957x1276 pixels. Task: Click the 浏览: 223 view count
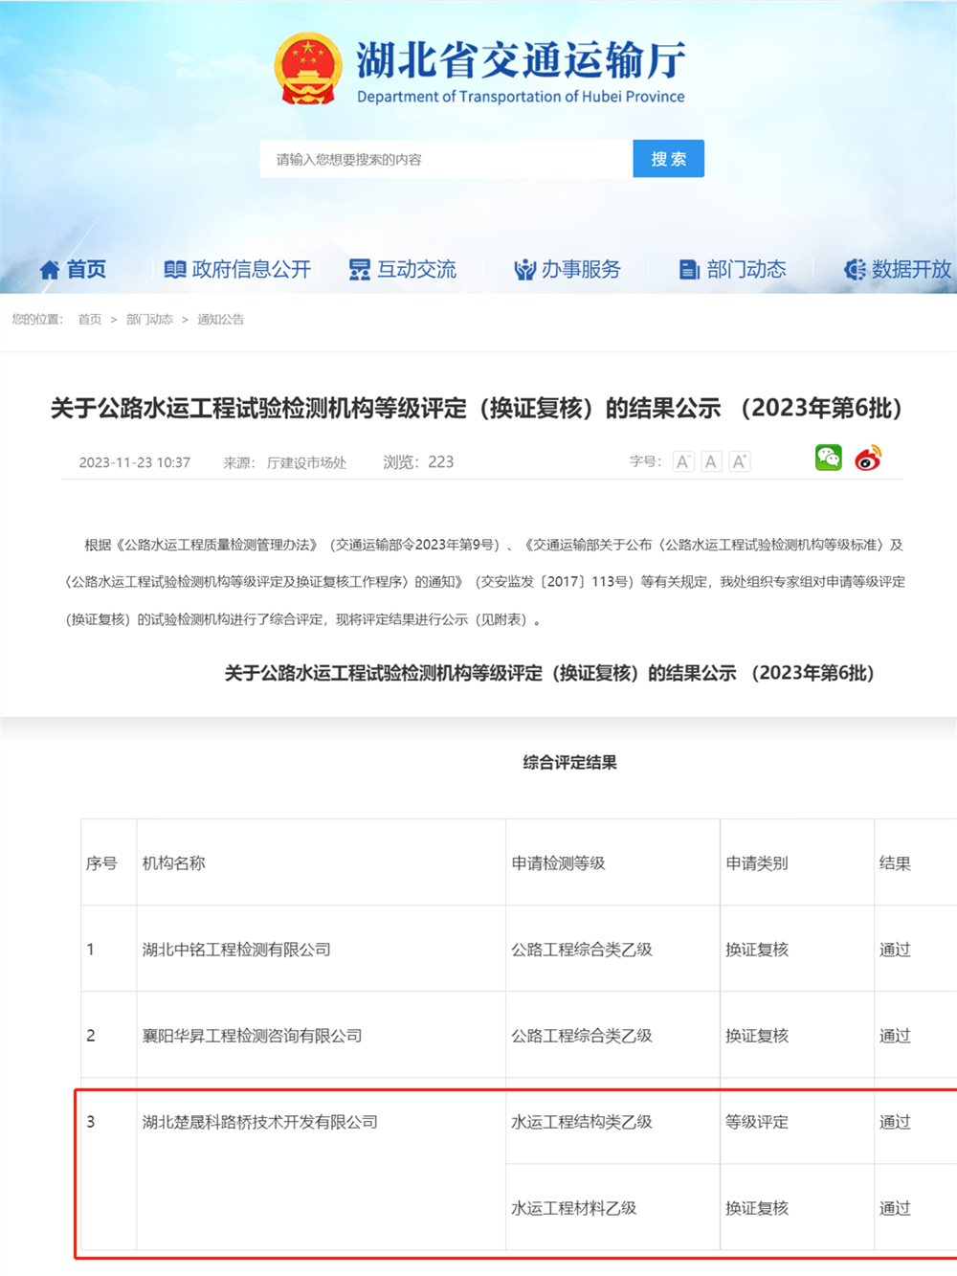coord(418,462)
